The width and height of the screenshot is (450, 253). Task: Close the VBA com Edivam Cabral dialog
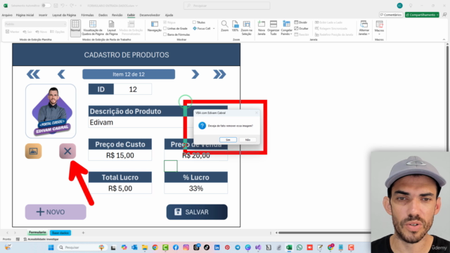point(257,112)
